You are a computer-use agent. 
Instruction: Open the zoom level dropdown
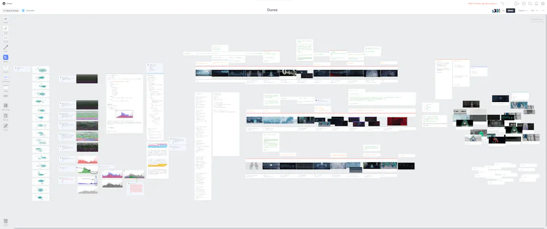point(534,10)
